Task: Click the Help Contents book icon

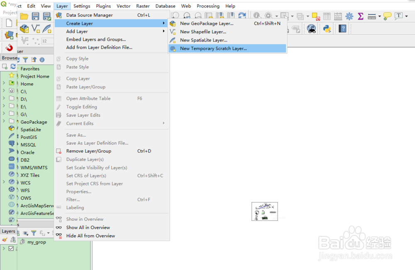Action: click(x=342, y=28)
